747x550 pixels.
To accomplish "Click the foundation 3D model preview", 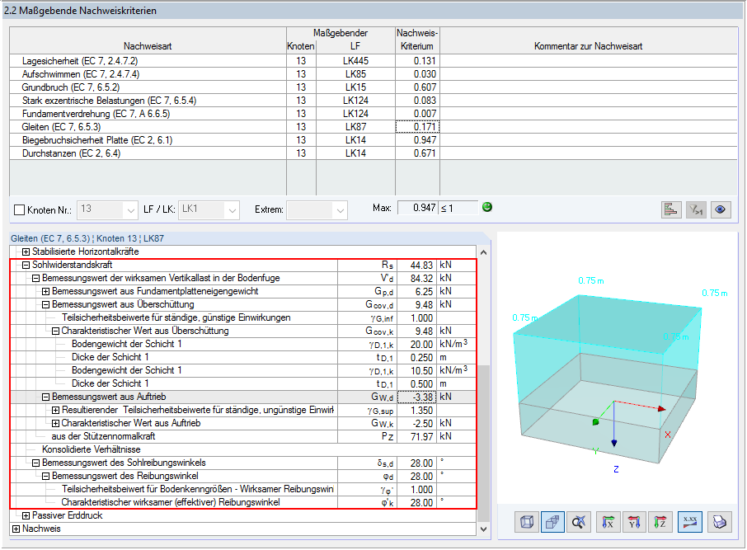I will (x=618, y=368).
